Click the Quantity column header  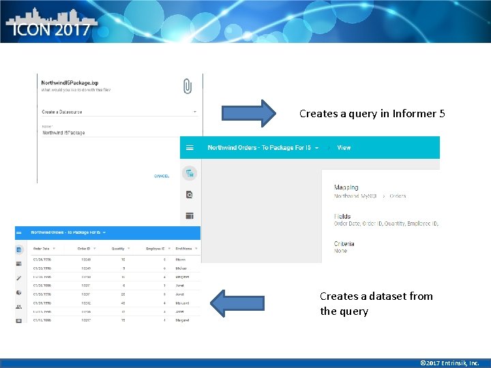(118, 249)
